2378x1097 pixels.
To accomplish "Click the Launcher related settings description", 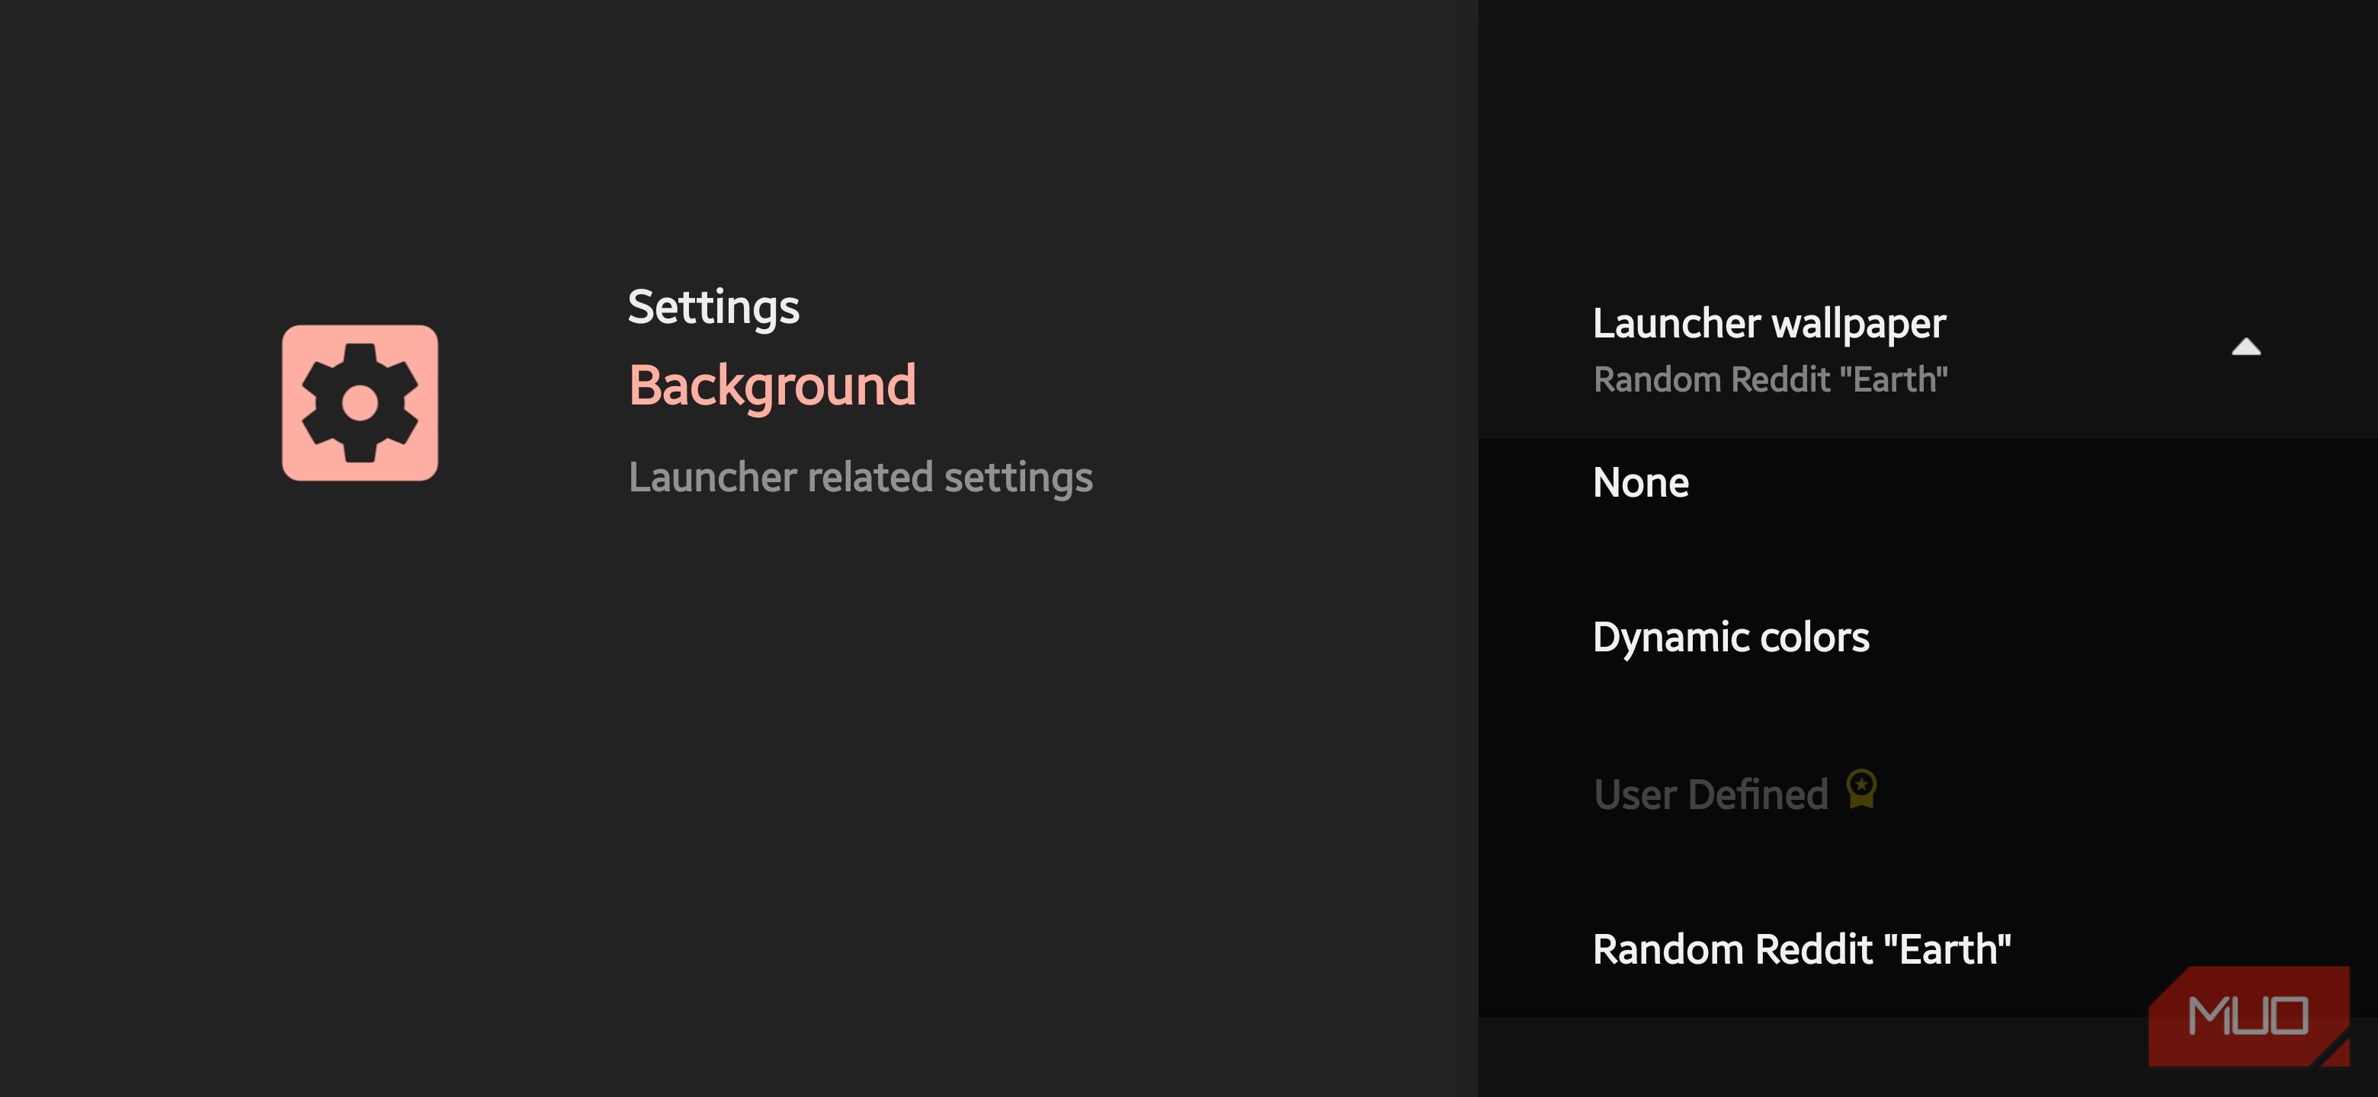I will click(861, 478).
